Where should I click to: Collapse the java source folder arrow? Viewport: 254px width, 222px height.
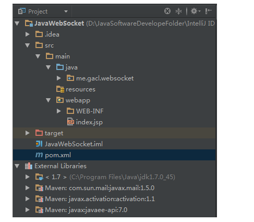coord(48,67)
